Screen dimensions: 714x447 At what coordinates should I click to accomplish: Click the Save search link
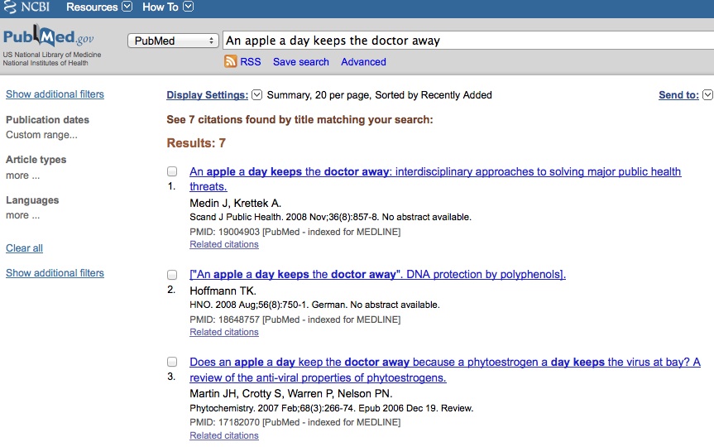pyautogui.click(x=301, y=61)
